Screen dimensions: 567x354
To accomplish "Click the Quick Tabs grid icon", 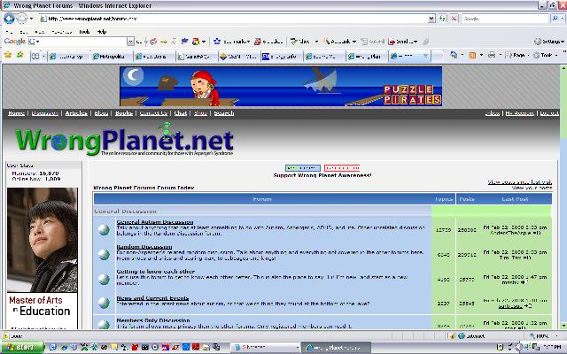I will tap(35, 57).
